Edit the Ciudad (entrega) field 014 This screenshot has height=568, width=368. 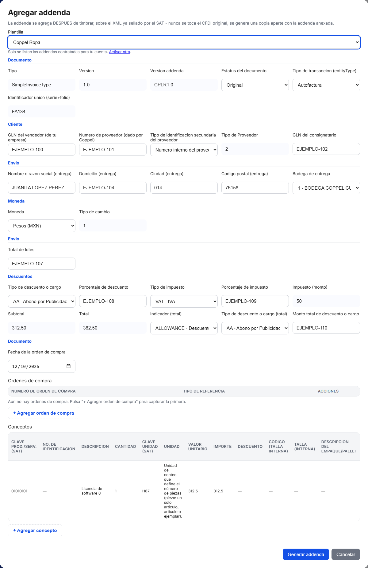[x=184, y=188]
